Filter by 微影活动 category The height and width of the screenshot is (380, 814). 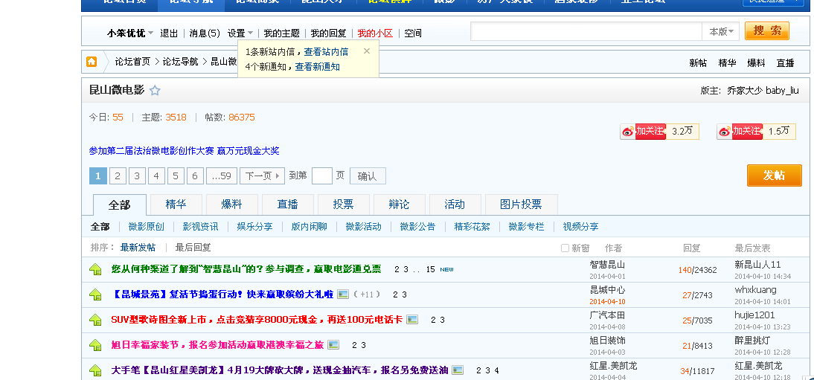(363, 226)
